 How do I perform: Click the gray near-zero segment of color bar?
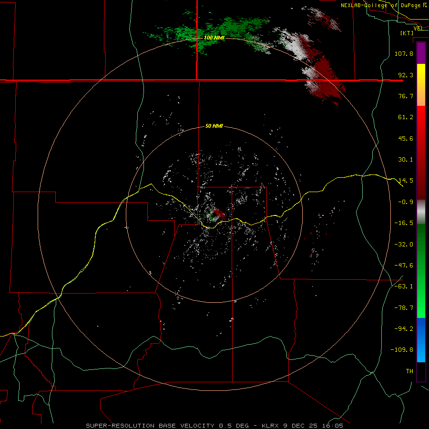pos(421,212)
